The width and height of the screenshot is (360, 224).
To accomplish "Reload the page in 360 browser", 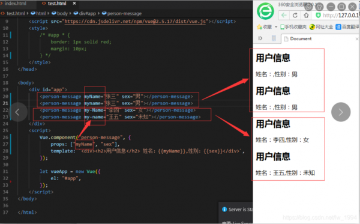I will pyautogui.click(x=295, y=16).
